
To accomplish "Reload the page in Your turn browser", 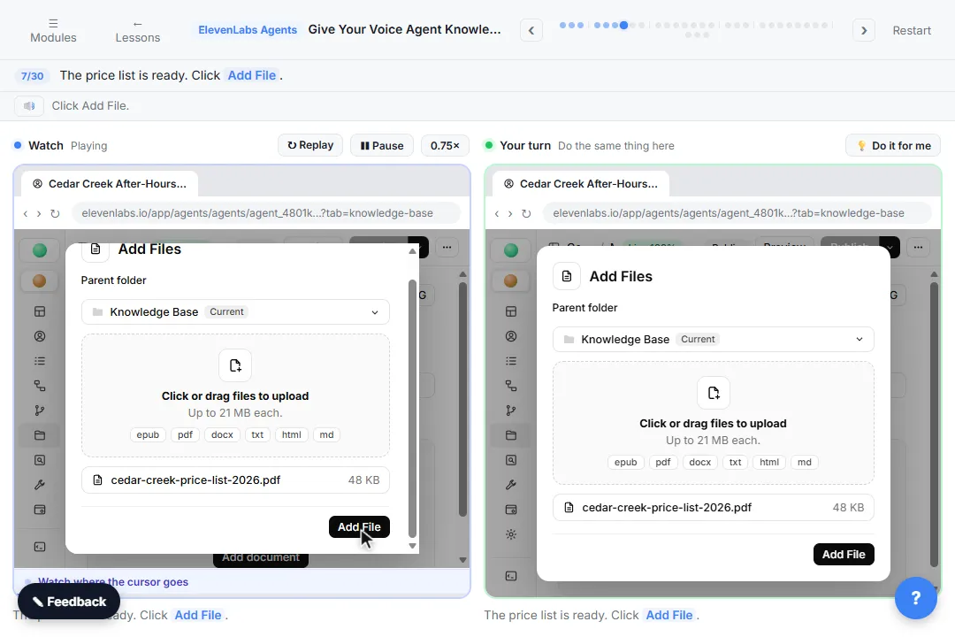I will tap(526, 213).
